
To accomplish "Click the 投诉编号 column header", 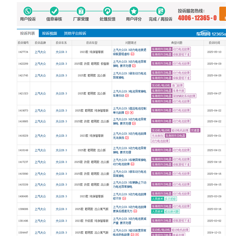I will 23,43.
